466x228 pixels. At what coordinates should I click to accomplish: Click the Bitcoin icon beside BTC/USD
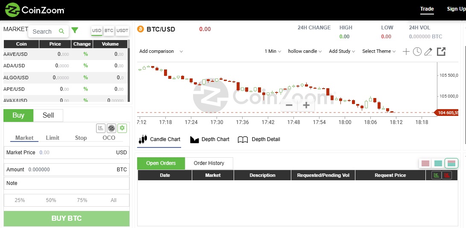click(140, 29)
